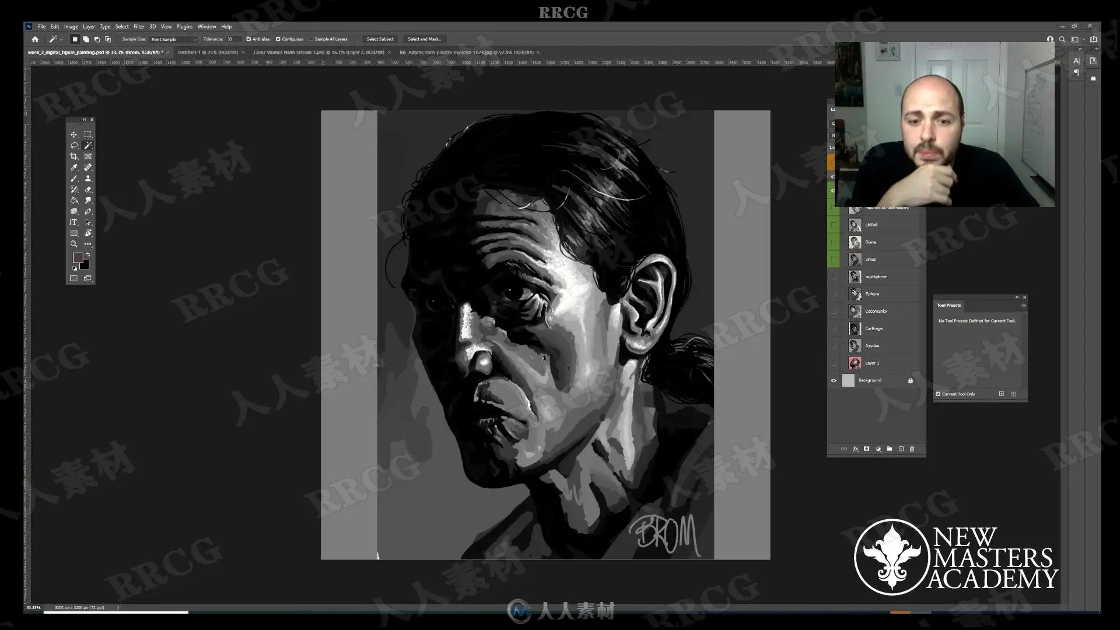Select the Brush tool
1120x630 pixels.
point(73,178)
